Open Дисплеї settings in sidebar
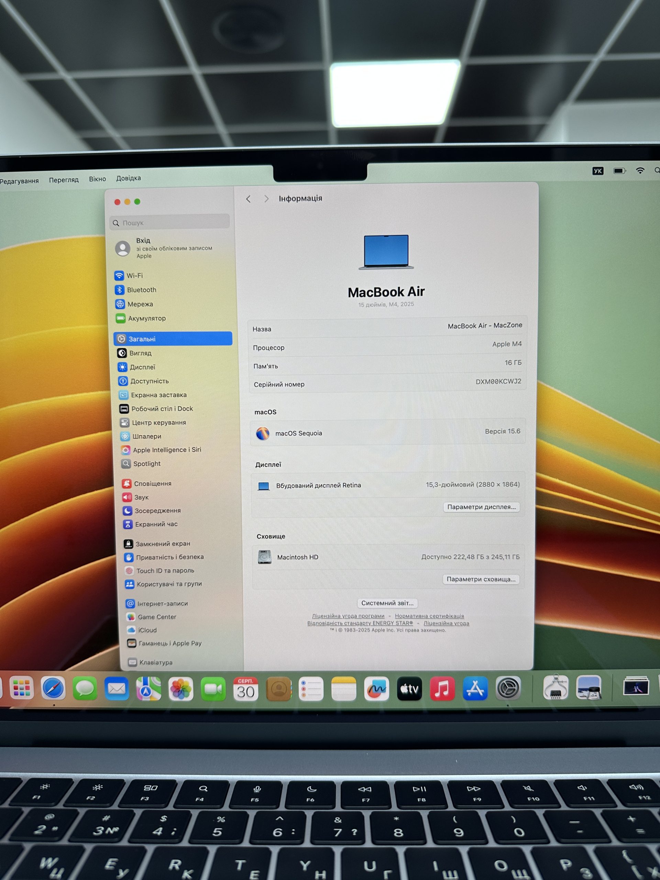 (x=136, y=367)
